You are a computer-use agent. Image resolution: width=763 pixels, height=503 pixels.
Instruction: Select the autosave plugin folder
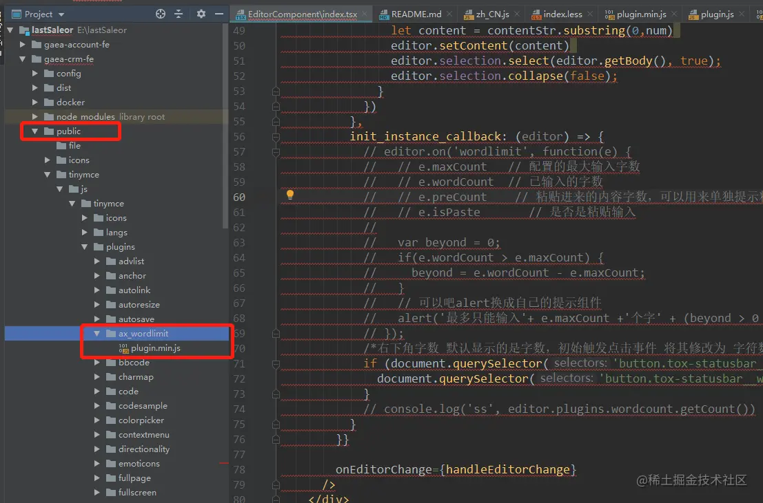(x=130, y=319)
